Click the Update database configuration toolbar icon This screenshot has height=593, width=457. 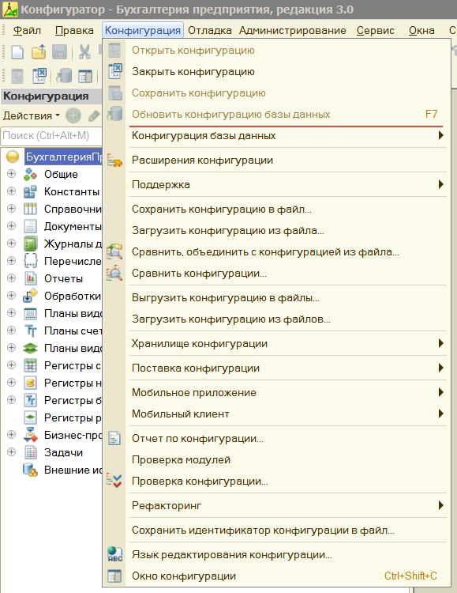pos(64,76)
